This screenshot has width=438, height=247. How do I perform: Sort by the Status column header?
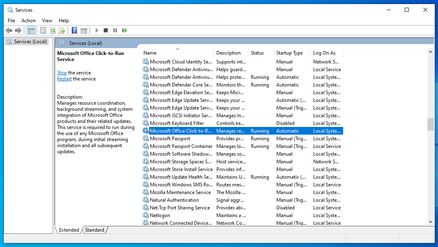(x=261, y=53)
